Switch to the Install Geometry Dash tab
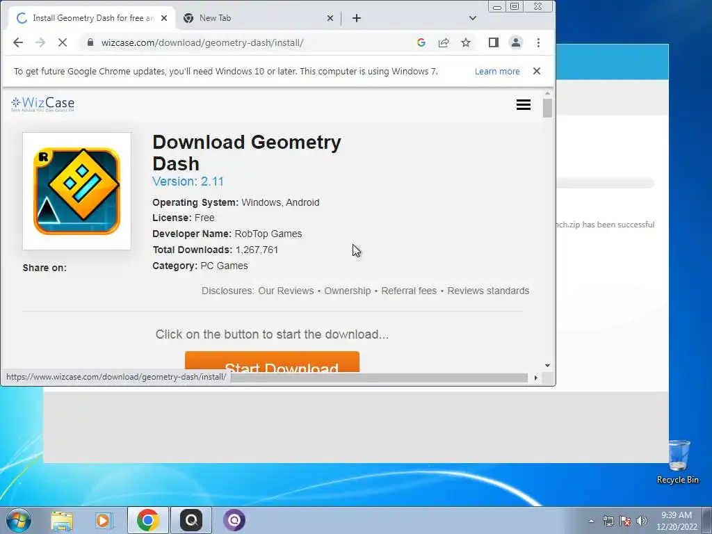The image size is (712, 534). [93, 18]
